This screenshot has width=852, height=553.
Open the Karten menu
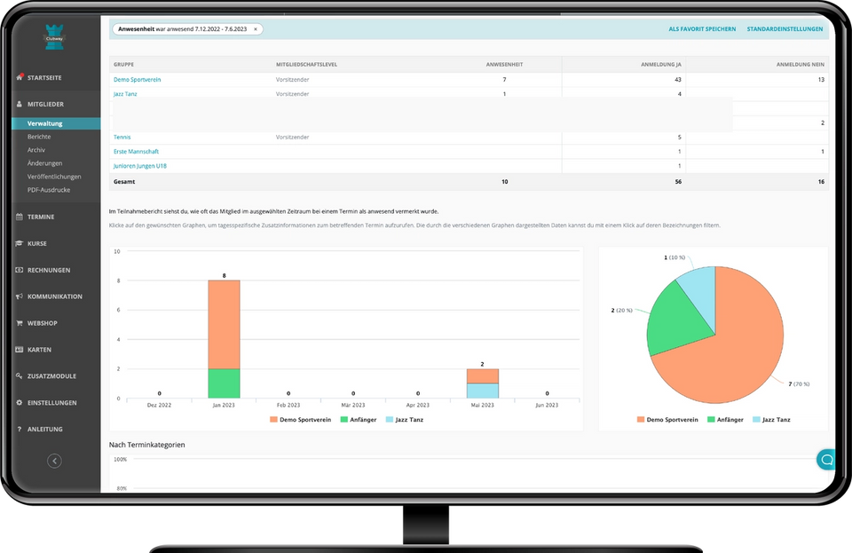39,350
